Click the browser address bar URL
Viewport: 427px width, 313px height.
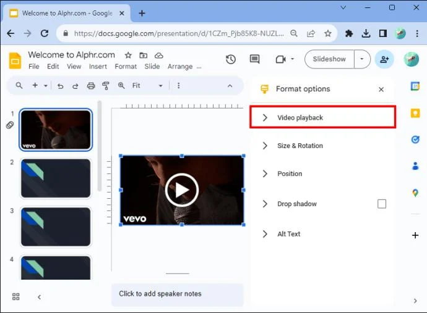[179, 33]
